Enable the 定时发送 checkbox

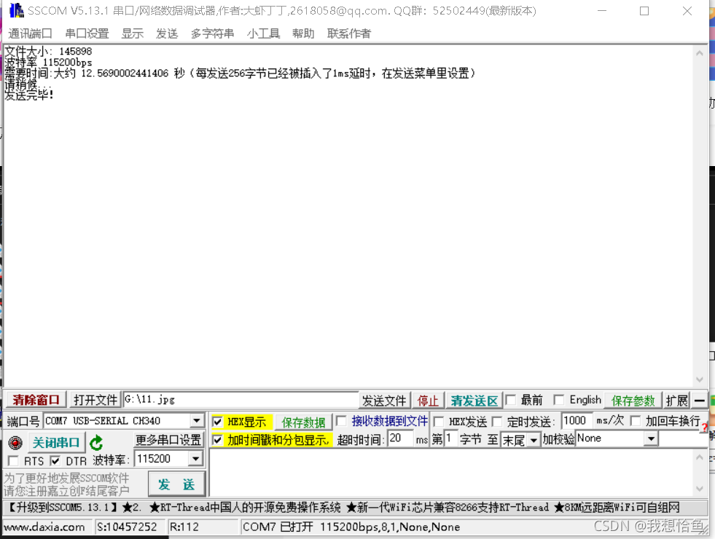(x=497, y=422)
